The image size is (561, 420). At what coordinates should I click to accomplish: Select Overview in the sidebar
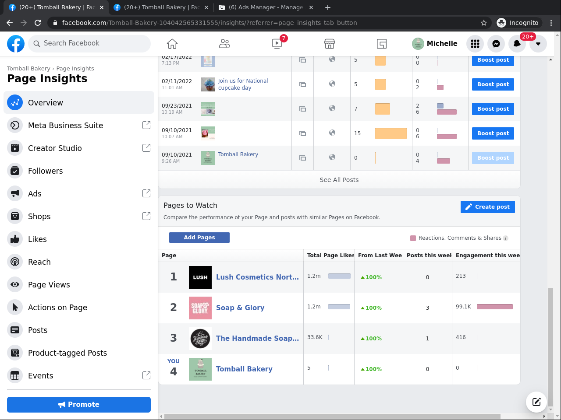point(79,102)
